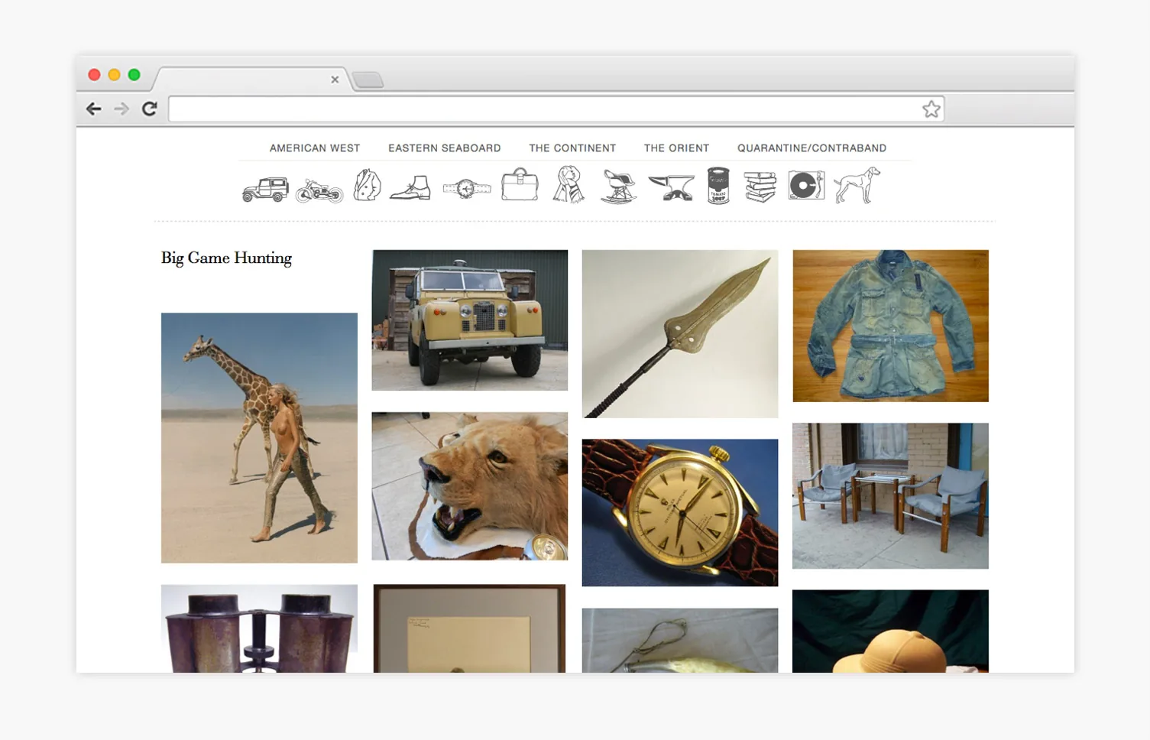
Task: Select The Orient menu item
Action: click(x=676, y=148)
